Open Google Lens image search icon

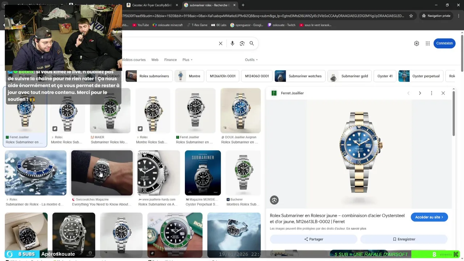[242, 43]
